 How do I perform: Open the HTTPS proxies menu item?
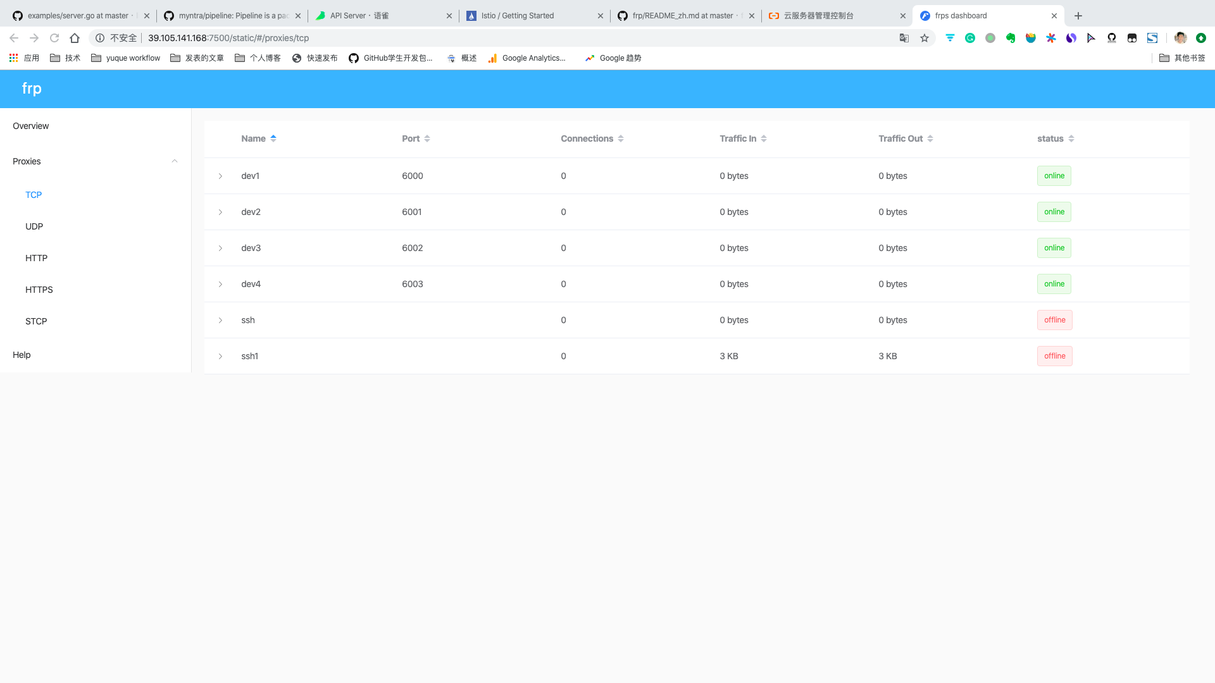coord(39,290)
